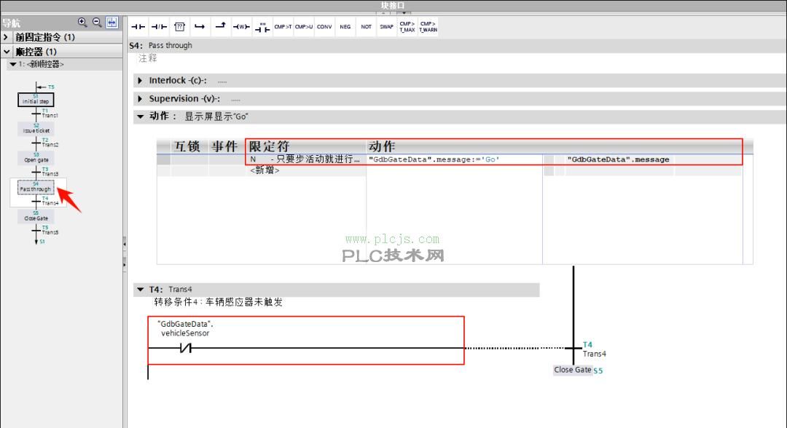The width and height of the screenshot is (787, 428).
Task: Click the NOT instruction icon
Action: (x=366, y=26)
